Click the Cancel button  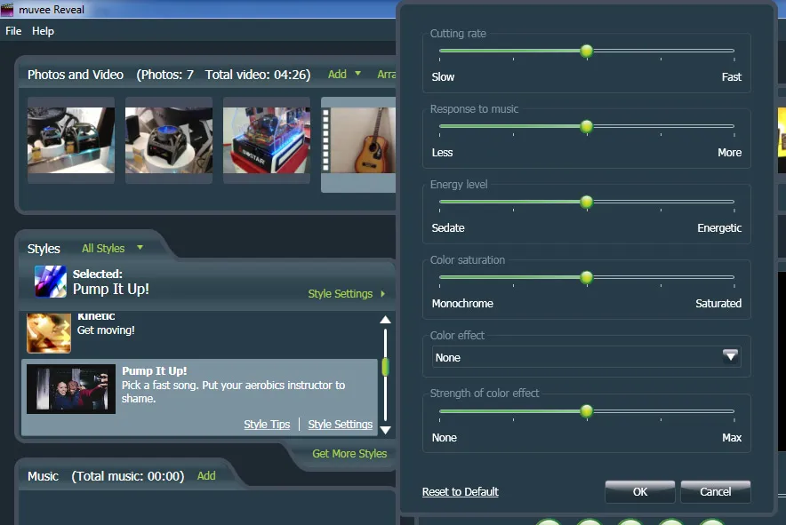(716, 491)
